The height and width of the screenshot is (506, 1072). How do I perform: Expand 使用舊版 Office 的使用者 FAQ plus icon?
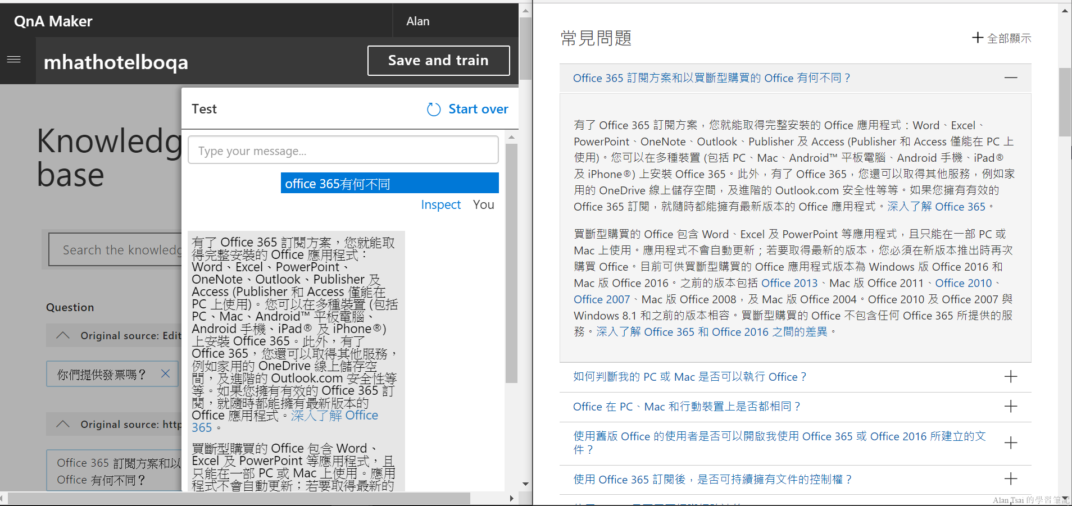pyautogui.click(x=1011, y=443)
